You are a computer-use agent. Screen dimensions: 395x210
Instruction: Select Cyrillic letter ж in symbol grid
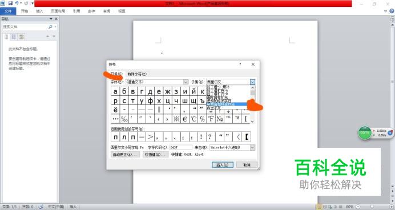(168, 91)
